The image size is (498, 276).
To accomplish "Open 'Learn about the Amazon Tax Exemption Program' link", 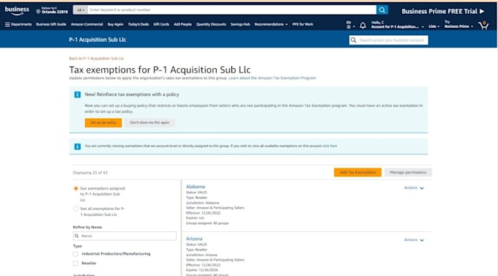I will (x=272, y=78).
